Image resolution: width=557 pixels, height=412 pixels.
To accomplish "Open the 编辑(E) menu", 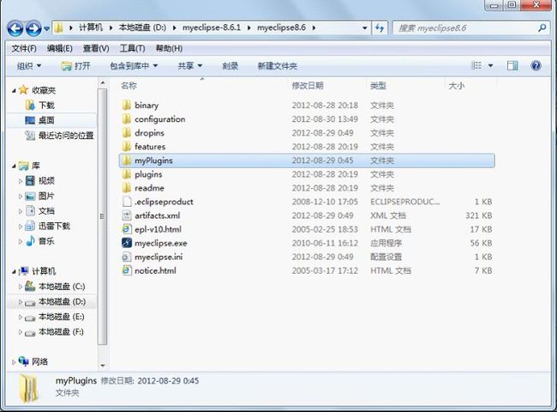I will tap(59, 48).
